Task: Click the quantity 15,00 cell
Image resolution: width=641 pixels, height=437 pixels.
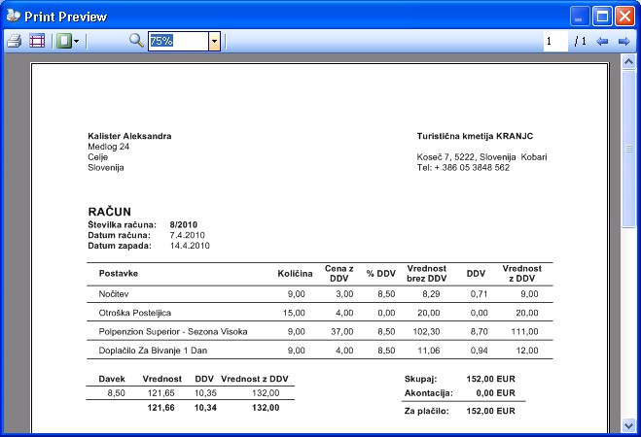Action: 294,313
